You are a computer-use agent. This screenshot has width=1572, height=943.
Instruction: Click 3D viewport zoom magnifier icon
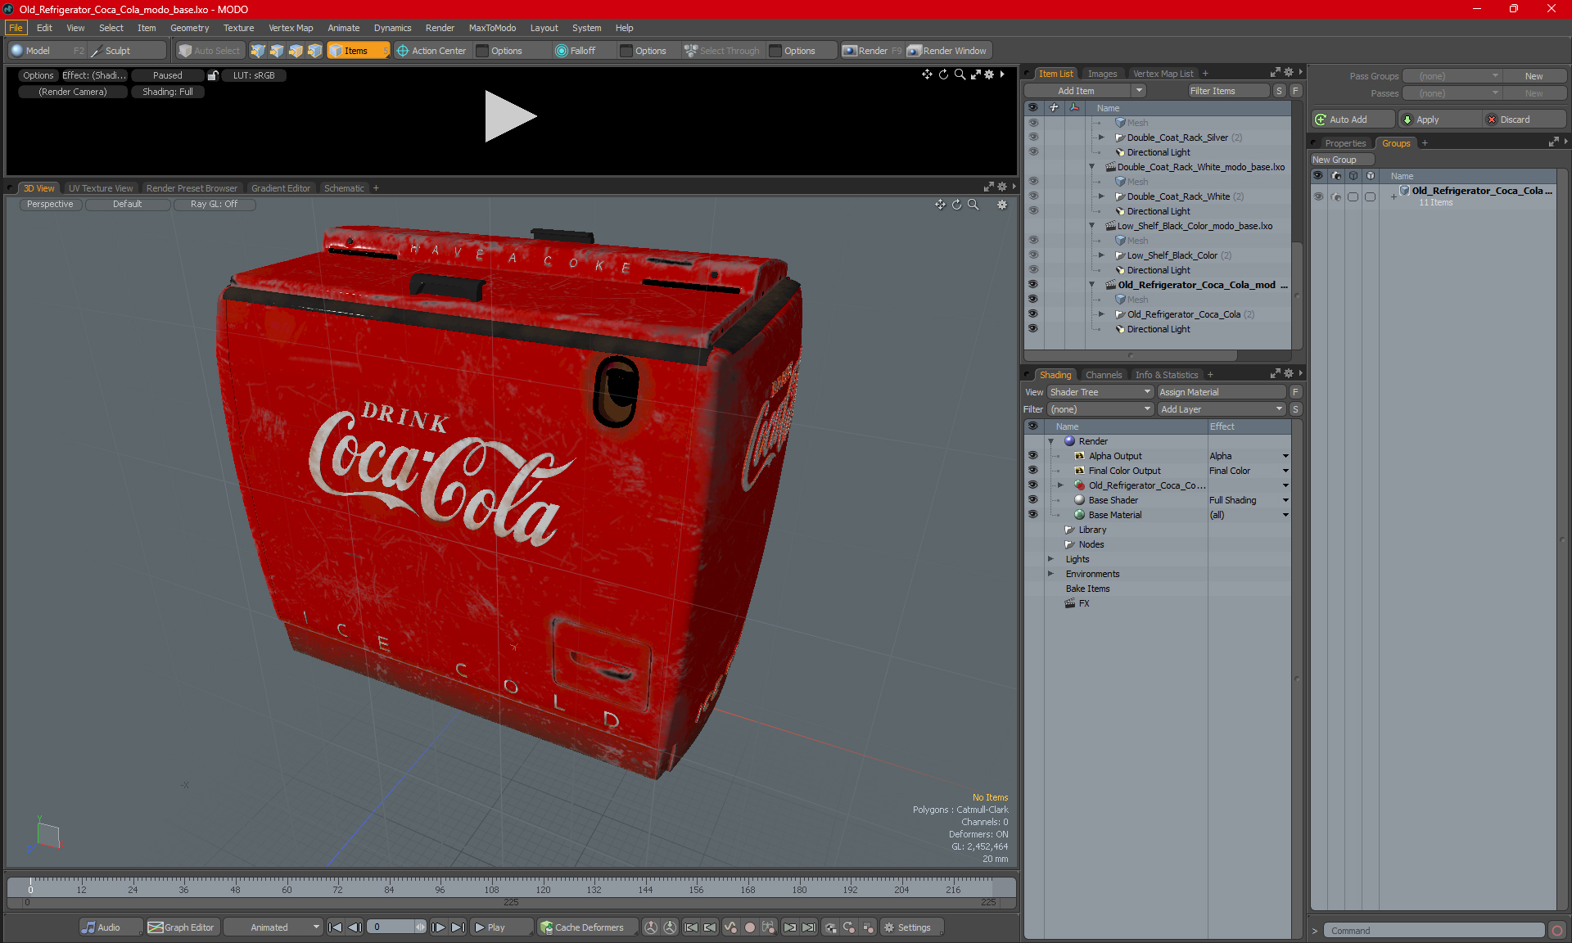click(973, 205)
